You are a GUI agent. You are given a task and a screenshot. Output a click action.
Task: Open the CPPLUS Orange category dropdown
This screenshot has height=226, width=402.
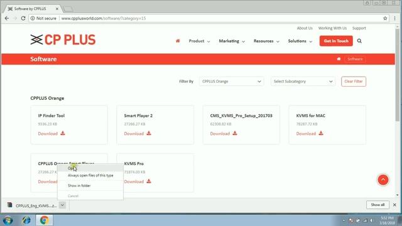[232, 82]
